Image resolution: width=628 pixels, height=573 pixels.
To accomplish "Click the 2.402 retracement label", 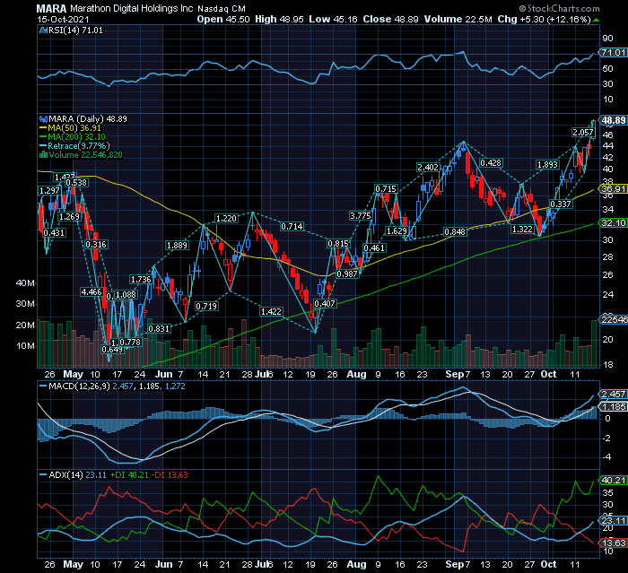I will point(428,168).
